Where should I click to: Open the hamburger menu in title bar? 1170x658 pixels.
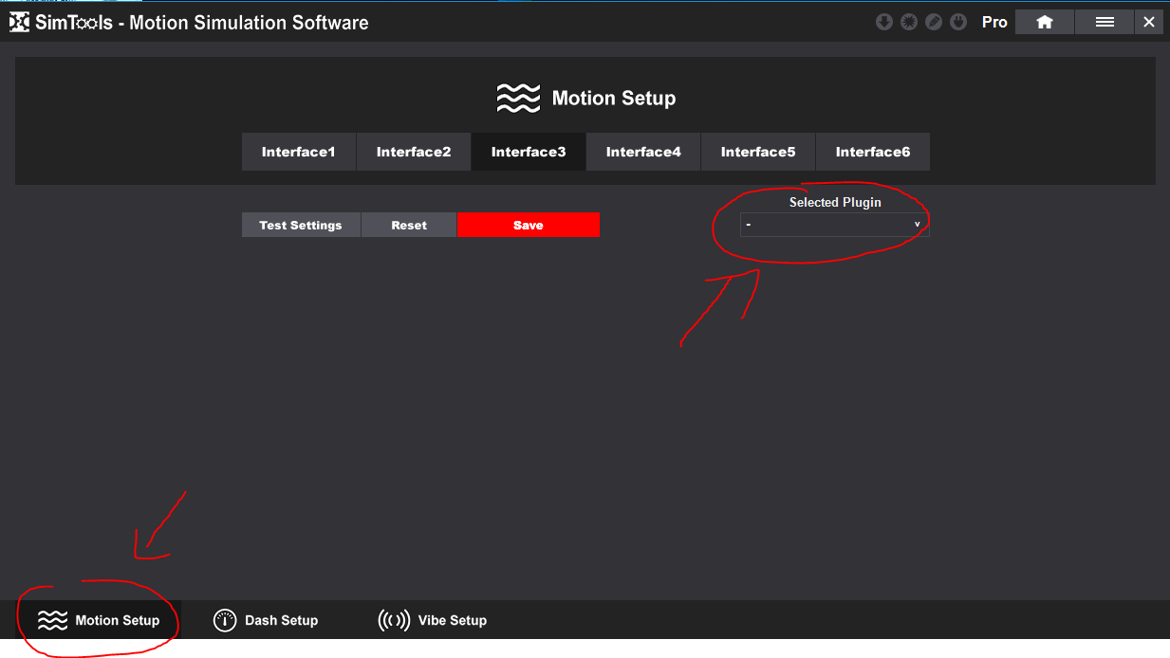click(1105, 22)
